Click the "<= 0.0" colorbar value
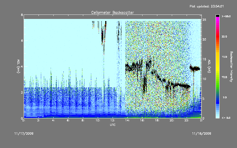The height and width of the screenshot is (148, 237). (226, 118)
